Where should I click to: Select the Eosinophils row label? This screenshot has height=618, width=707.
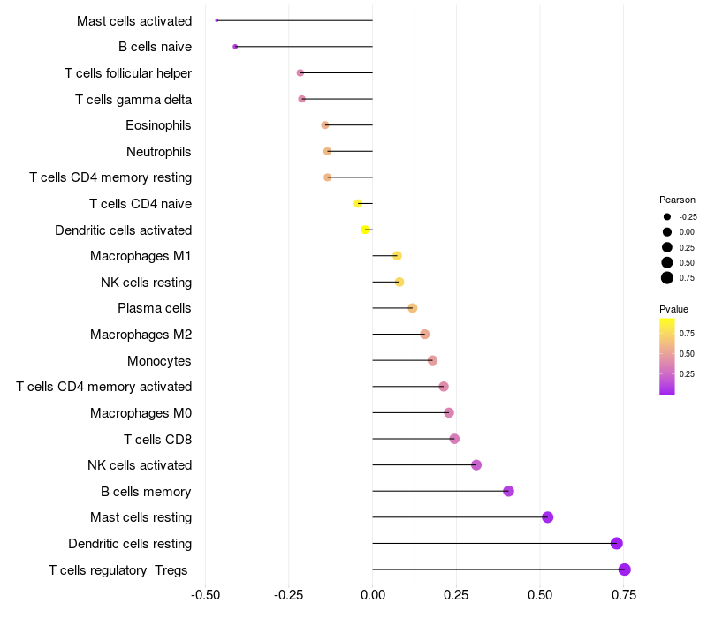[x=158, y=125]
